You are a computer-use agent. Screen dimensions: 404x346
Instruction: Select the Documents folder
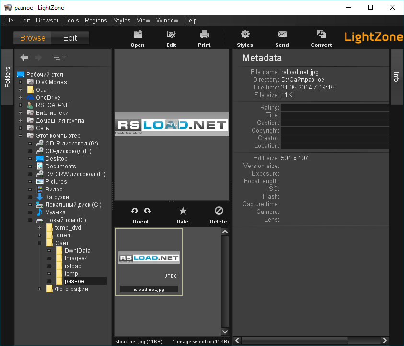pyautogui.click(x=57, y=167)
